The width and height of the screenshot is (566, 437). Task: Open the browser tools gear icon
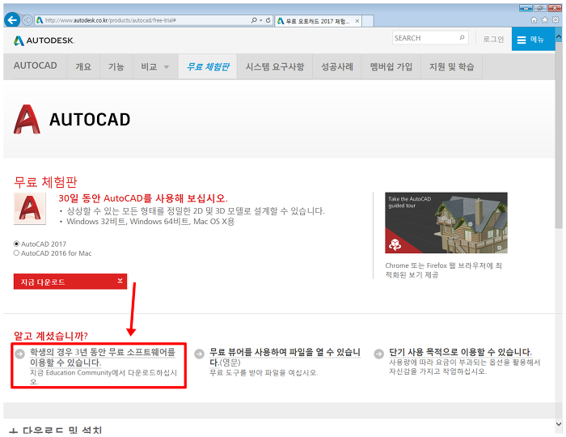tap(556, 20)
